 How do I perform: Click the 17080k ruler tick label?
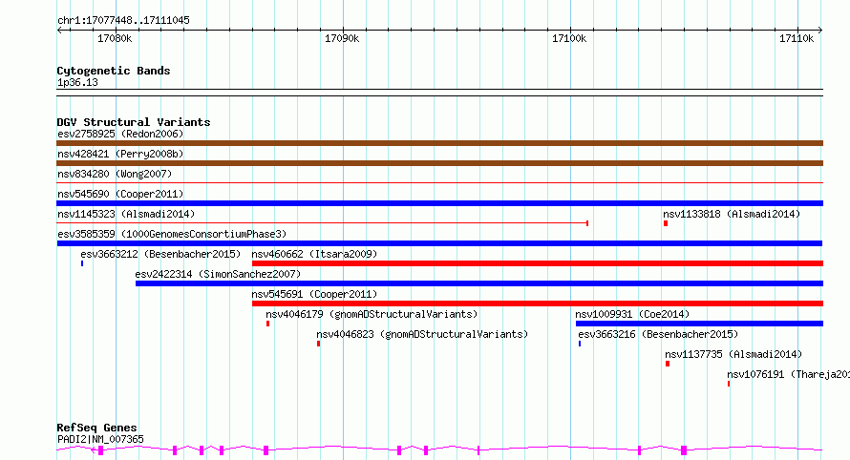tap(115, 38)
